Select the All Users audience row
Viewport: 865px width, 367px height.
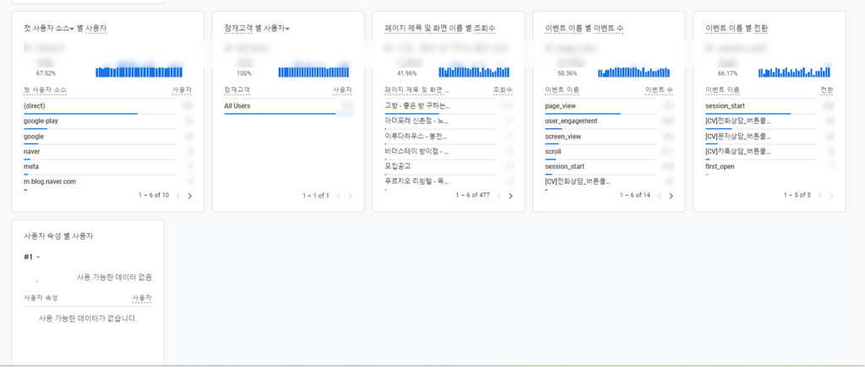pyautogui.click(x=238, y=106)
